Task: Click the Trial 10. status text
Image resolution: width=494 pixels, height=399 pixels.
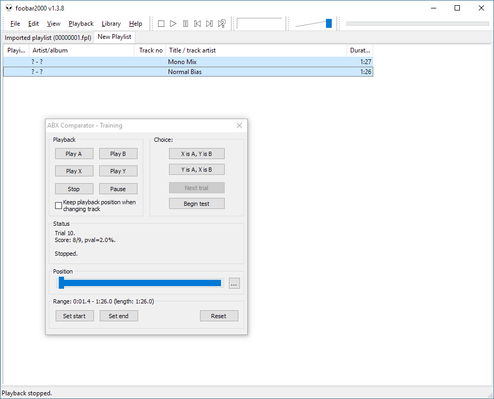Action: (x=65, y=233)
